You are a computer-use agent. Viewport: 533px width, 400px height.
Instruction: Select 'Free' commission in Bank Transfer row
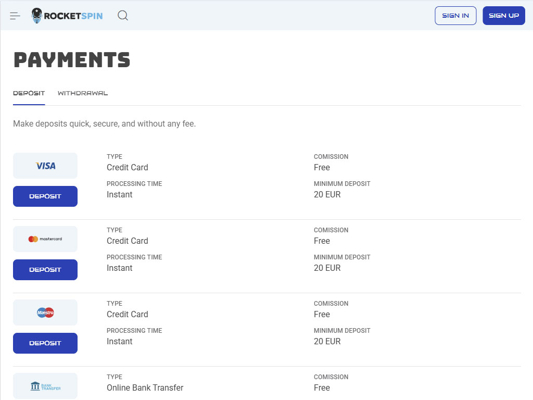coord(322,387)
